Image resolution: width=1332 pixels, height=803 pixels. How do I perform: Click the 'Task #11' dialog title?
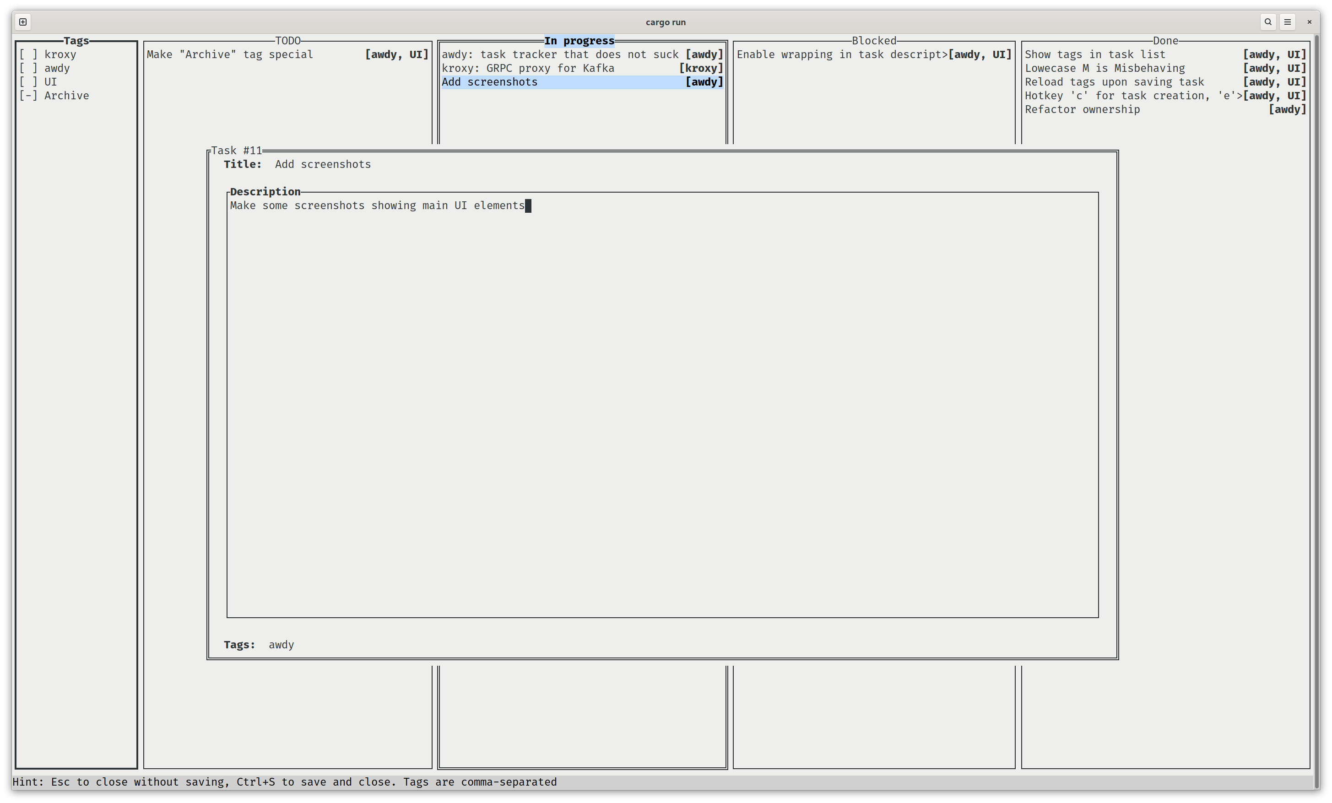[236, 151]
